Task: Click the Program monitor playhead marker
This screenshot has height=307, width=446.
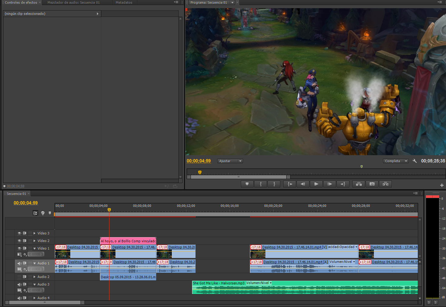Action: click(x=200, y=172)
